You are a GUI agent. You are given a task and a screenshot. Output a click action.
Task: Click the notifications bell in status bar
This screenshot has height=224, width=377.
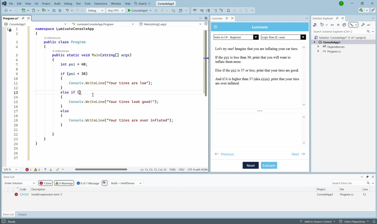tap(374, 222)
